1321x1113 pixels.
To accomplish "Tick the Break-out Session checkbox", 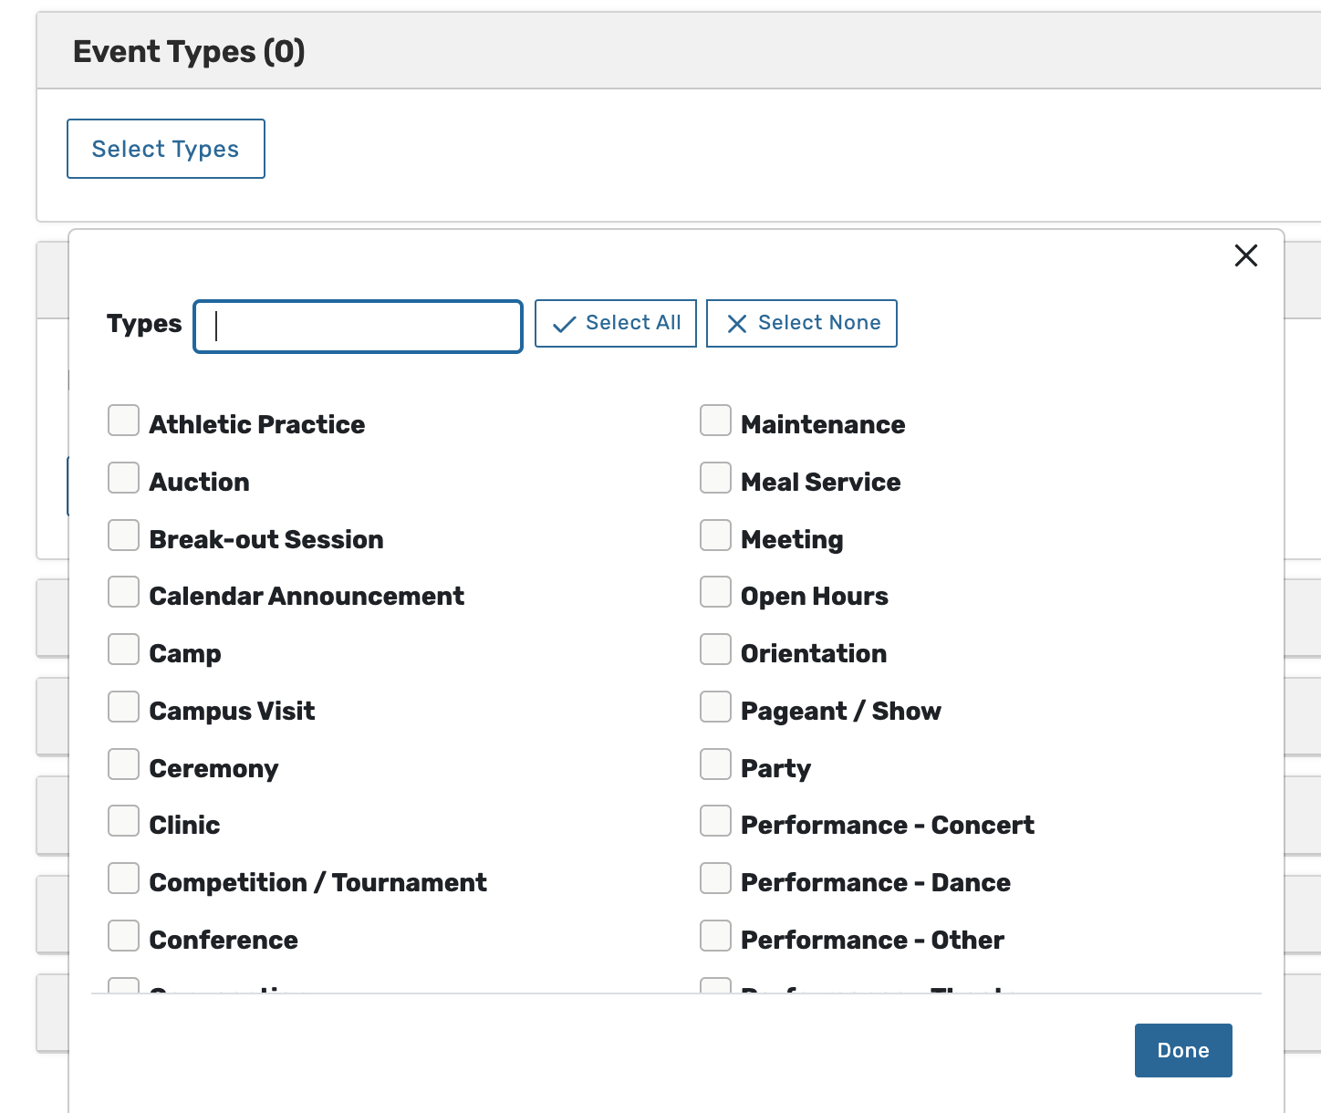I will click(x=124, y=536).
